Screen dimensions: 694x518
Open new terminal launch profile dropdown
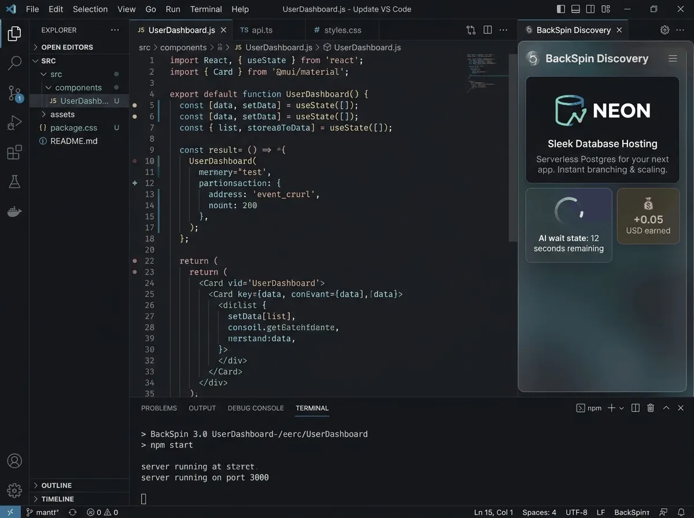pos(622,408)
